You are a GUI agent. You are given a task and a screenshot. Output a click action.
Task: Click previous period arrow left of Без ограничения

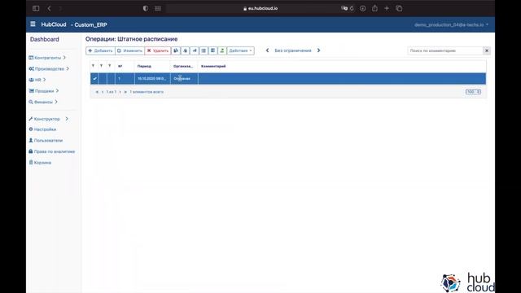tap(267, 50)
